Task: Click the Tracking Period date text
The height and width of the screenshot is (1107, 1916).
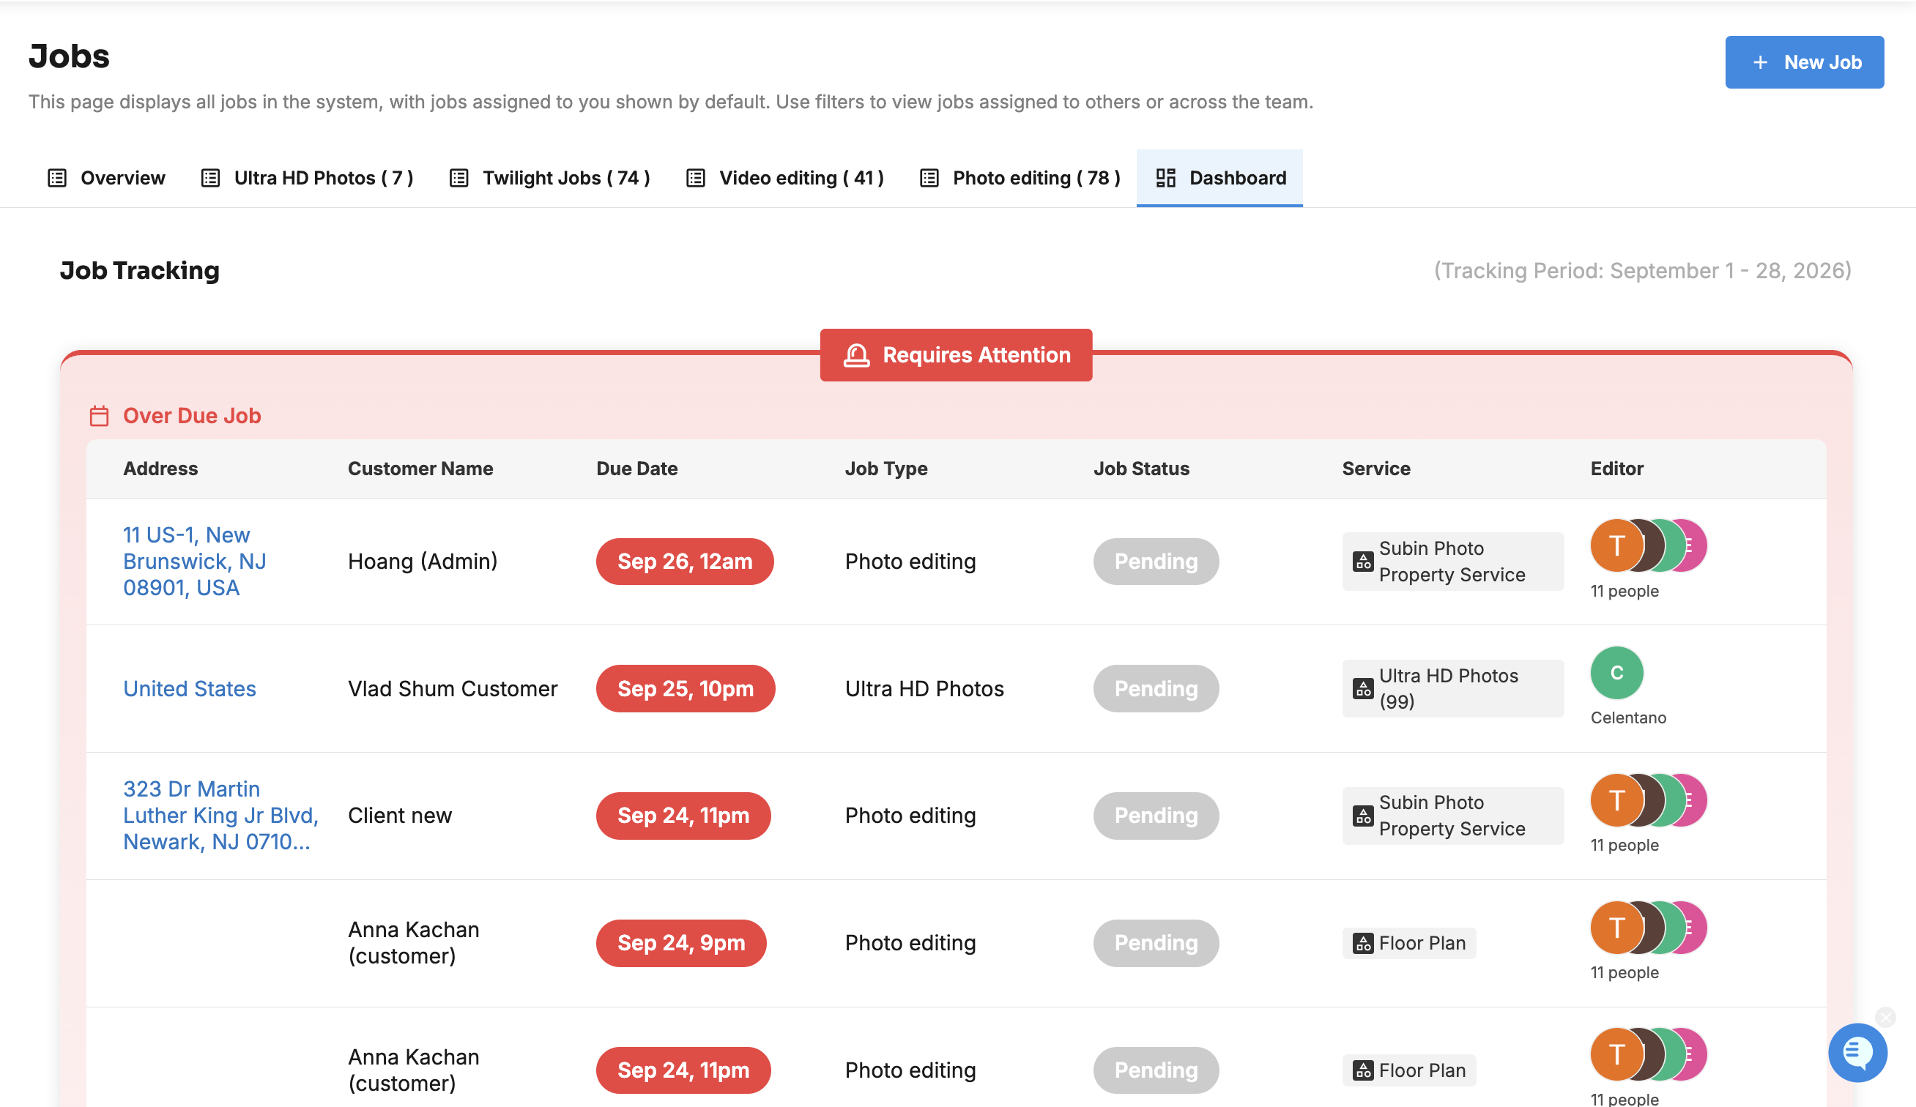Action: pos(1642,270)
